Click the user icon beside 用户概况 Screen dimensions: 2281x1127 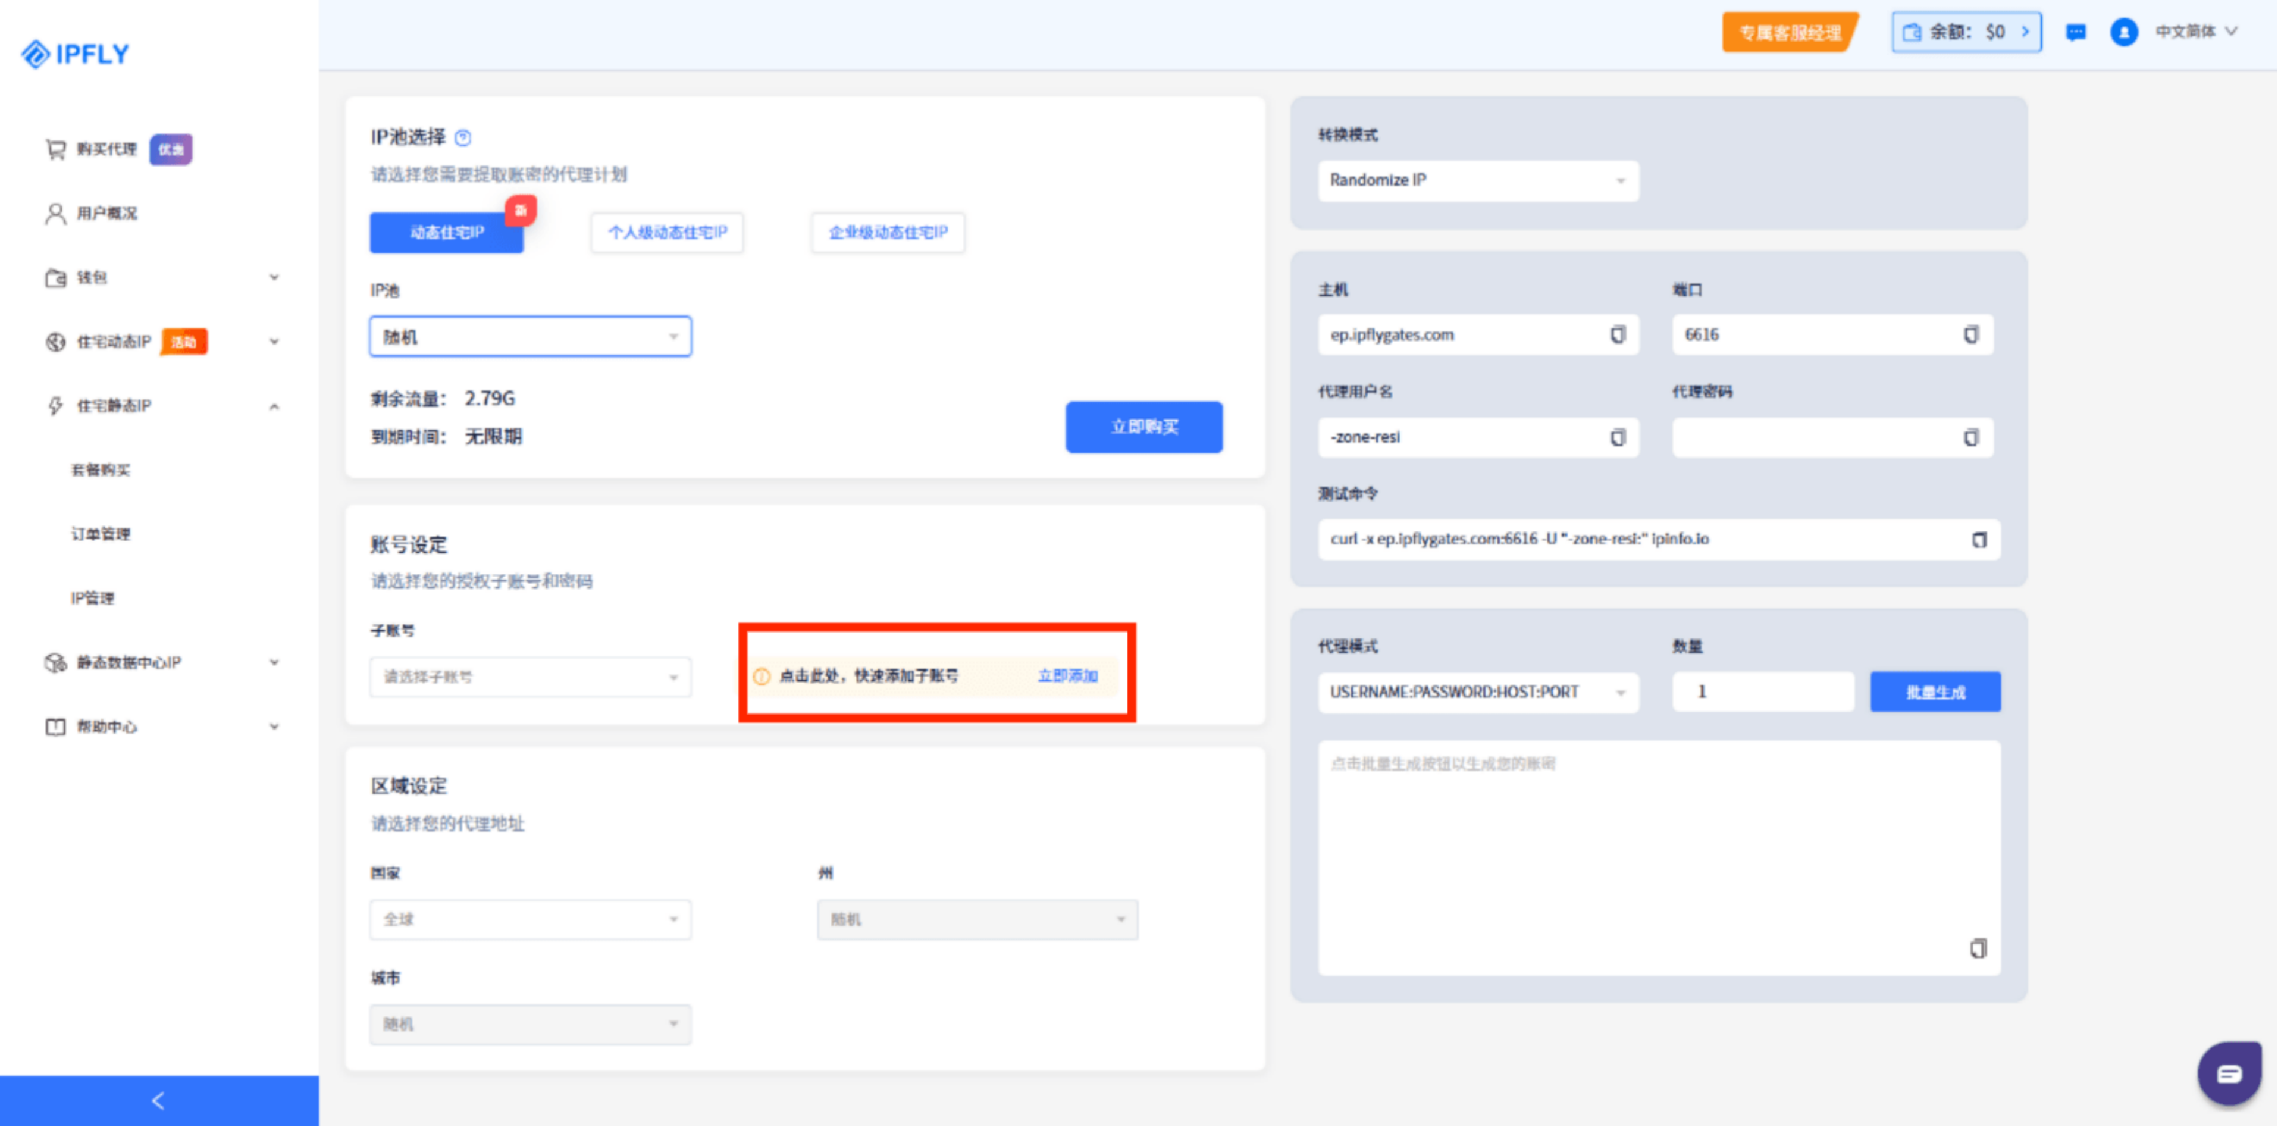click(x=56, y=214)
